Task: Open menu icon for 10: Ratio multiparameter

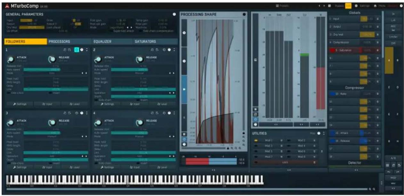Action: point(378,94)
